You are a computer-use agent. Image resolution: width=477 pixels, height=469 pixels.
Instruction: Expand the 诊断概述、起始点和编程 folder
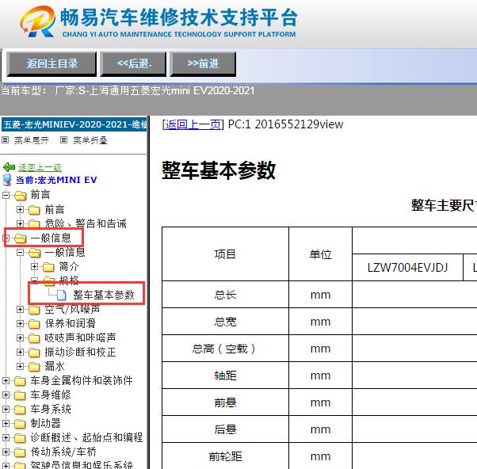(6, 437)
